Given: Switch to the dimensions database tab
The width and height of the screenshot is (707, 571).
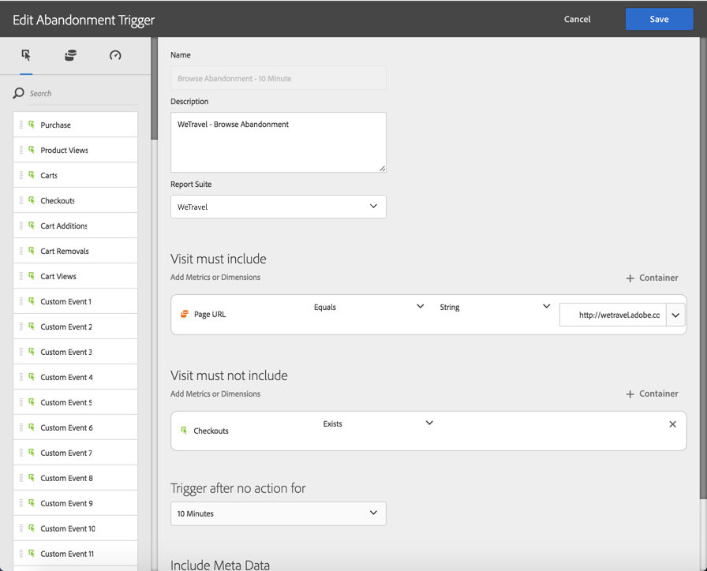Looking at the screenshot, I should 70,55.
